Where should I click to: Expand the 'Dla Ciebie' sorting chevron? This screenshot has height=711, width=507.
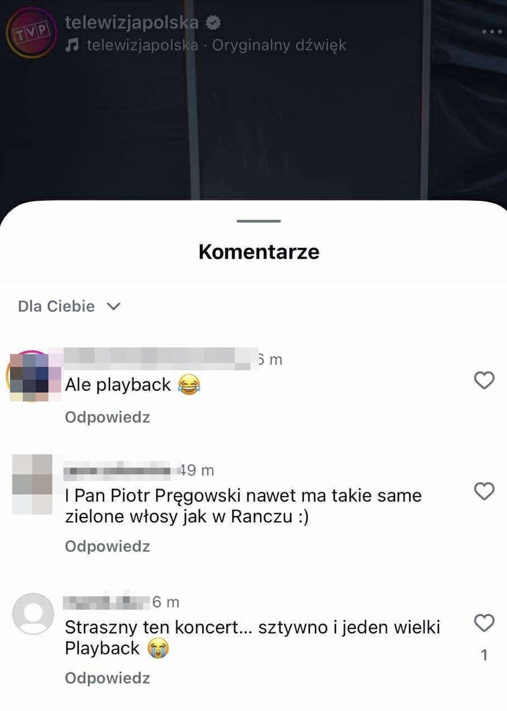point(113,306)
